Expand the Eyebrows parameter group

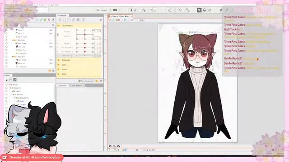click(59, 60)
